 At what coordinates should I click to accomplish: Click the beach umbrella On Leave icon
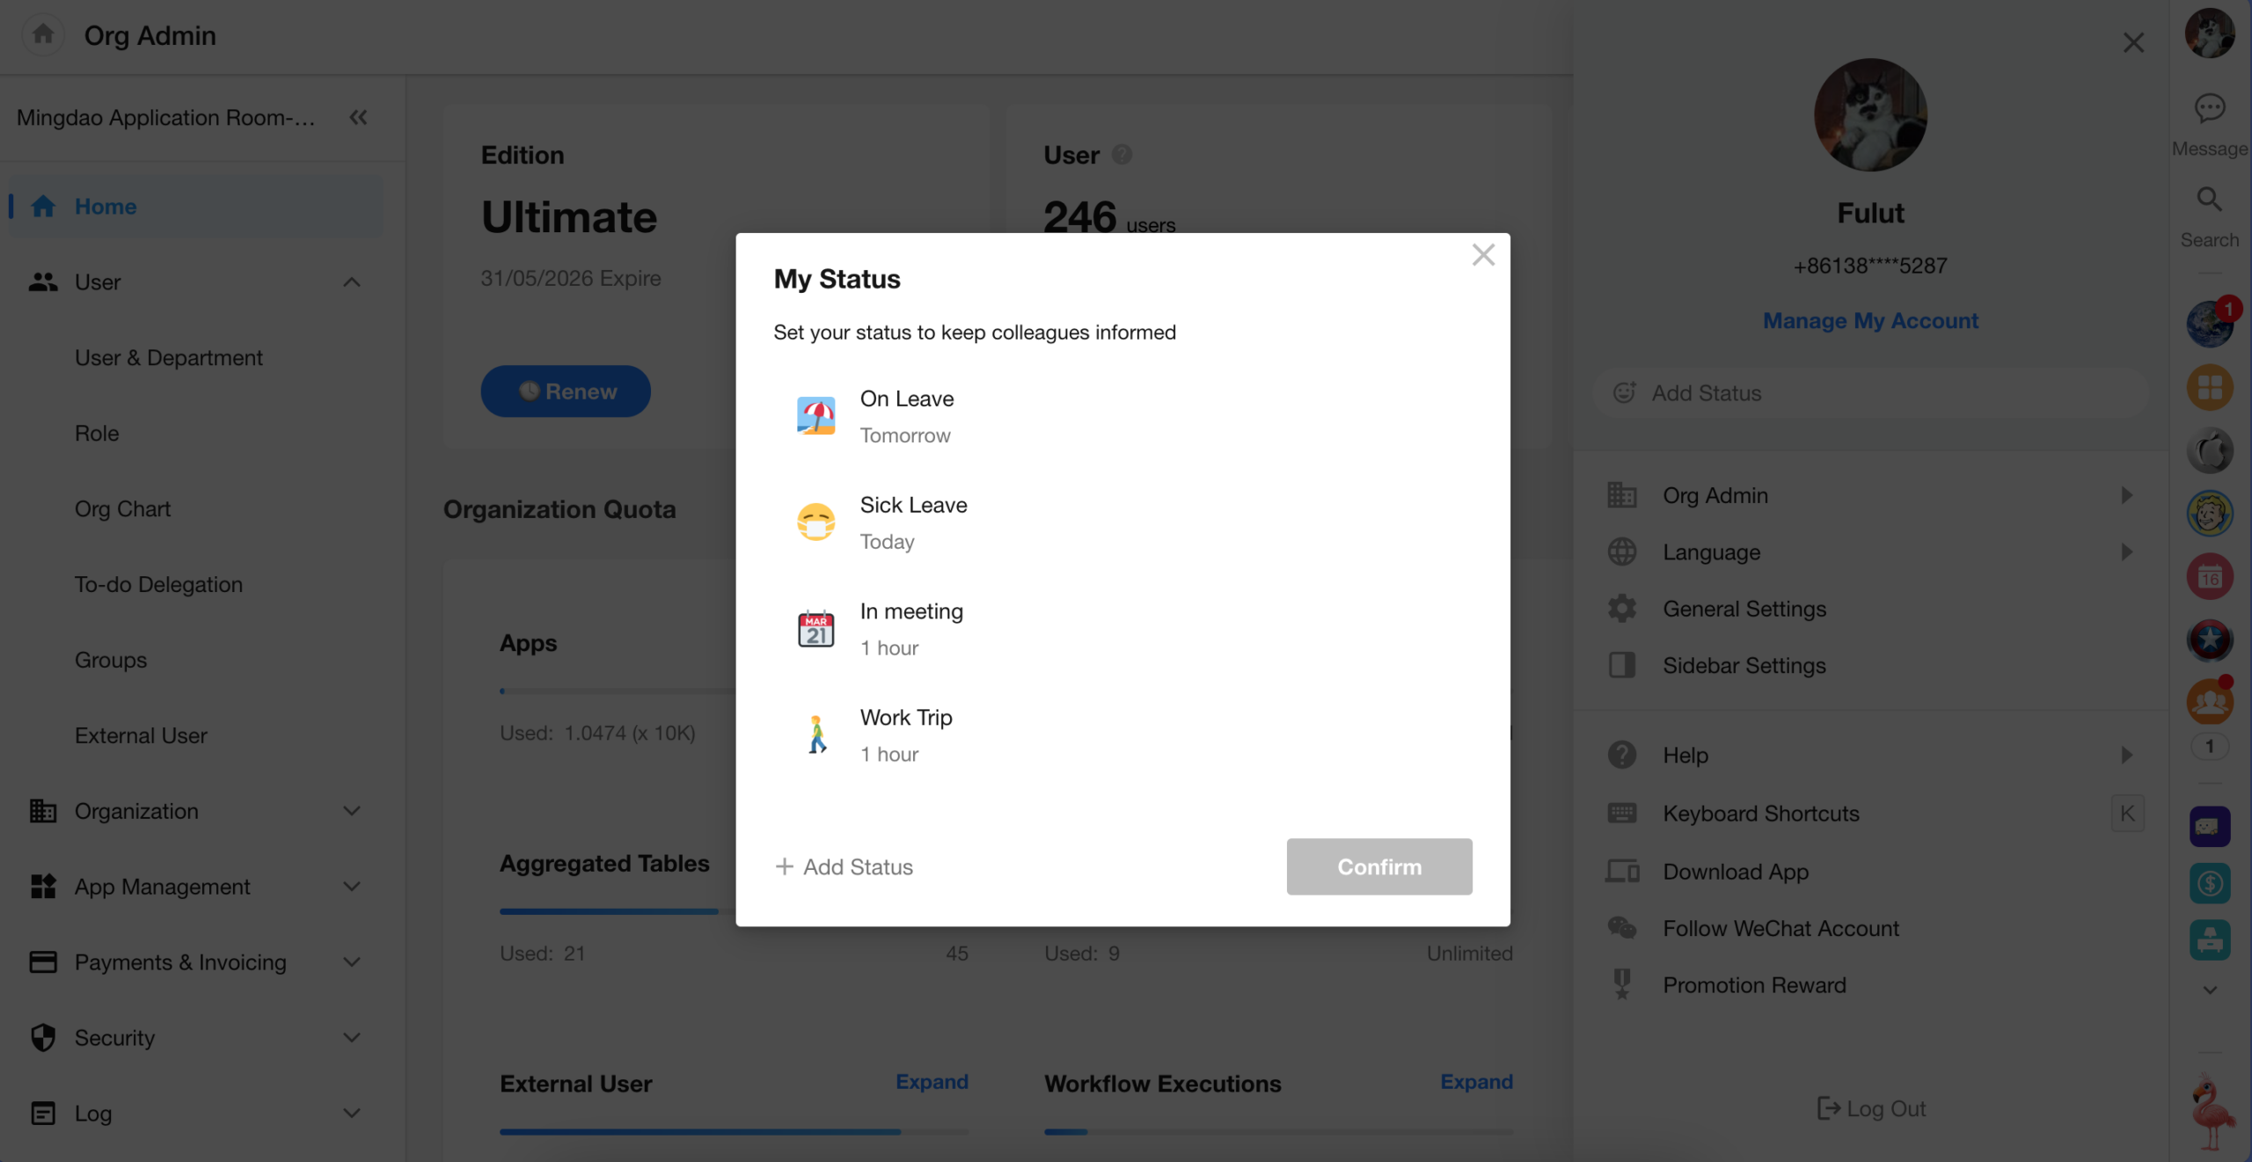[815, 415]
